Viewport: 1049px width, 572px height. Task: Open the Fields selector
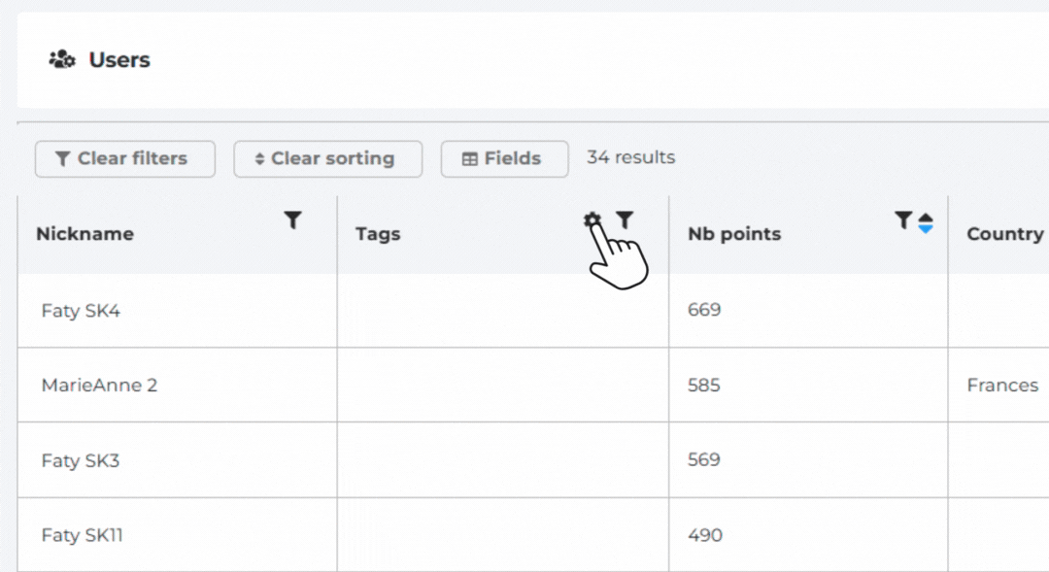click(504, 158)
